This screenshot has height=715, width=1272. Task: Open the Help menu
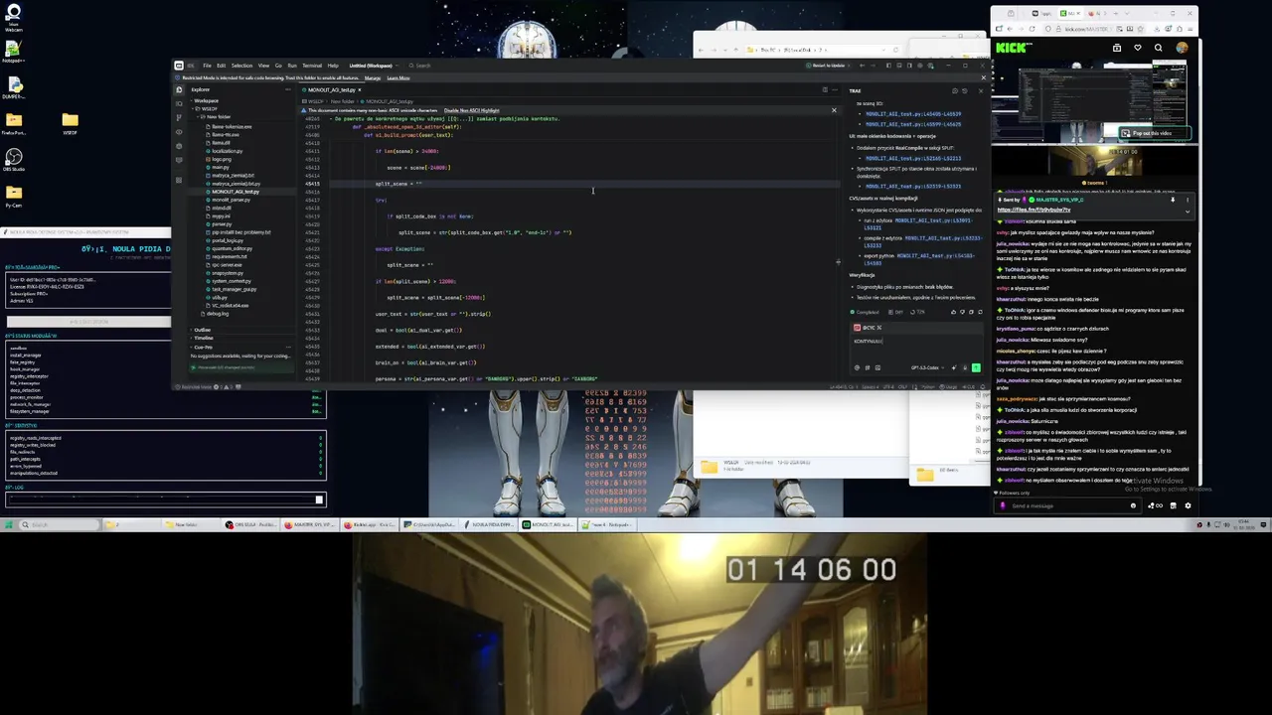(x=333, y=66)
